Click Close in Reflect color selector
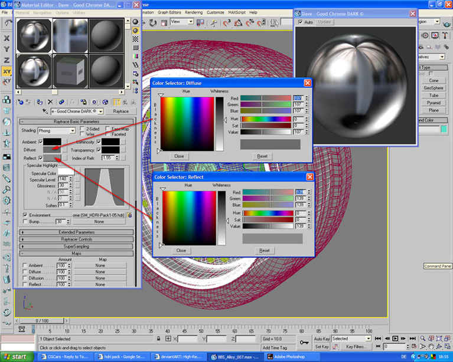Image resolution: width=453 pixels, height=362 pixels. click(x=181, y=251)
